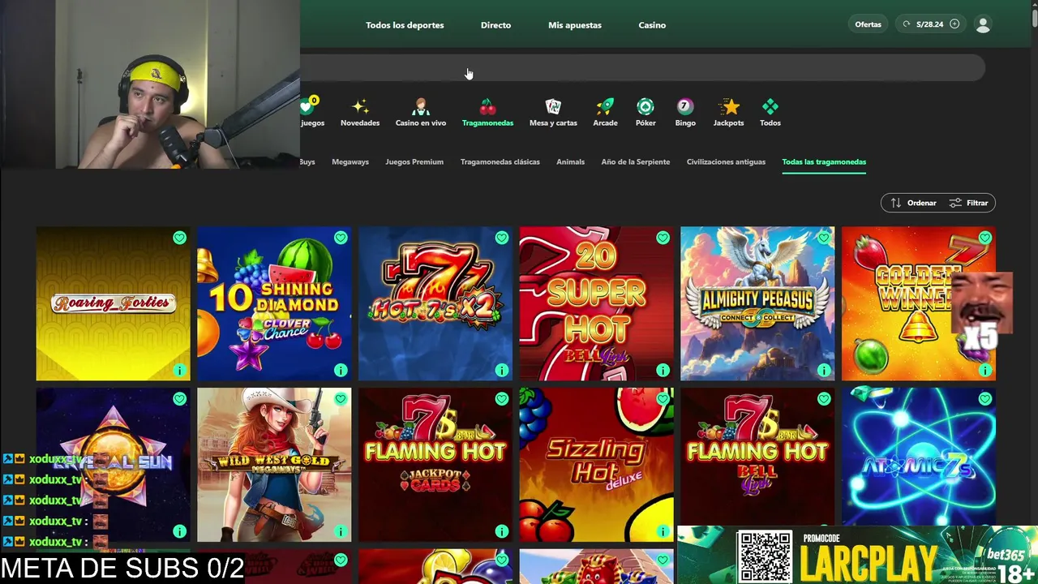Launch Sizzling Hot deluxe game
This screenshot has height=584, width=1038.
596,464
